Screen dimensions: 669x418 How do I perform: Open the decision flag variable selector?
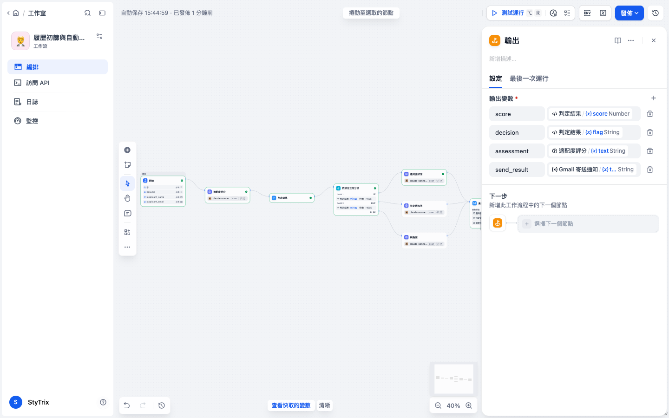coord(594,132)
